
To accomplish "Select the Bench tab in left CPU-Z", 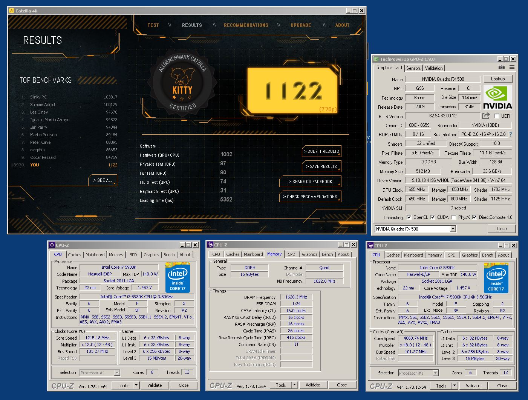I will tap(169, 255).
